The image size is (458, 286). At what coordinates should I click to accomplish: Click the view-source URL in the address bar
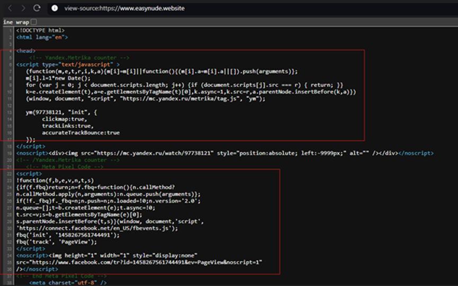coord(124,8)
